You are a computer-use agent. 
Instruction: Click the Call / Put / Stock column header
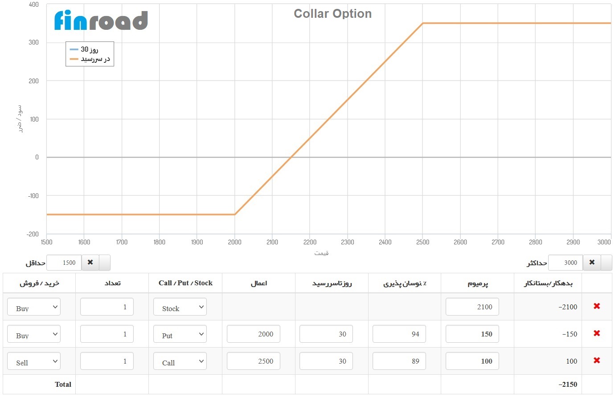pyautogui.click(x=185, y=283)
